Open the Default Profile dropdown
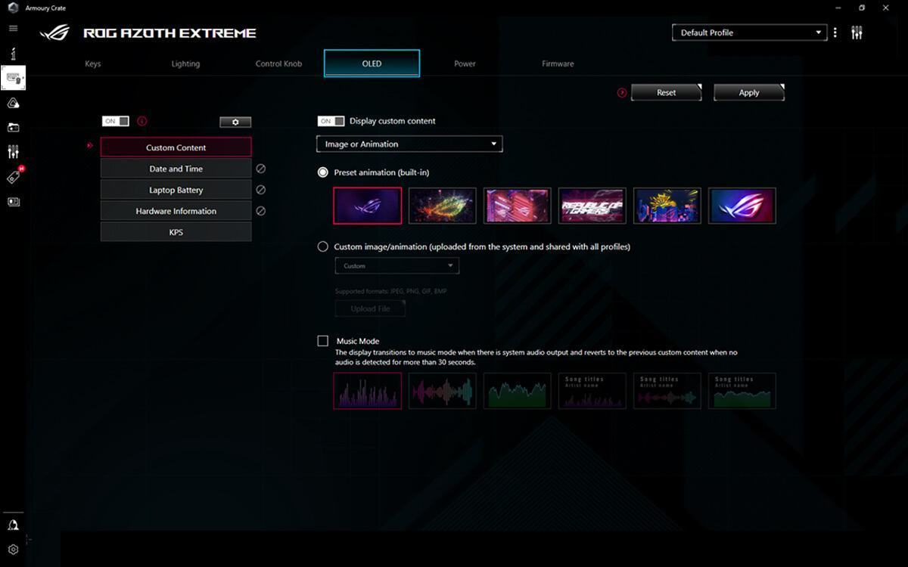The width and height of the screenshot is (908, 567). pyautogui.click(x=749, y=33)
